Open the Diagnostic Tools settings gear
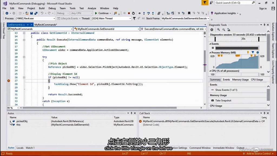 point(212,30)
